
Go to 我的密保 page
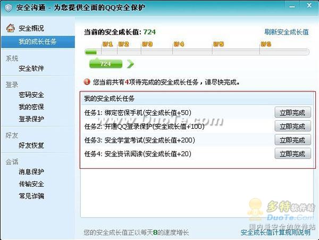[x=31, y=106]
